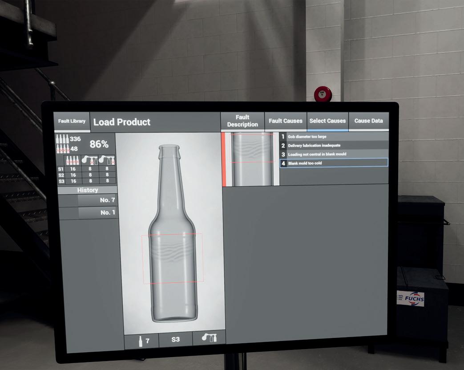The width and height of the screenshot is (464, 370).
Task: Choose cause 3 Loading not central in blank mould
Action: pyautogui.click(x=334, y=155)
